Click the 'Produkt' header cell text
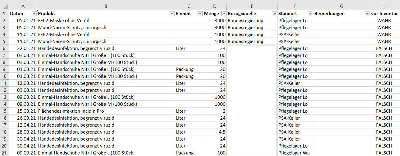Viewport: 400px width, 156px height. point(47,14)
